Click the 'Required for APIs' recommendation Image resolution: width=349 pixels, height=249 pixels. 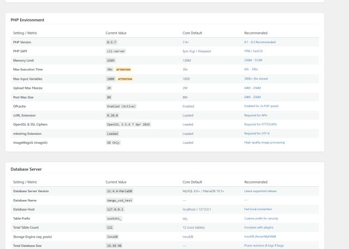click(256, 115)
